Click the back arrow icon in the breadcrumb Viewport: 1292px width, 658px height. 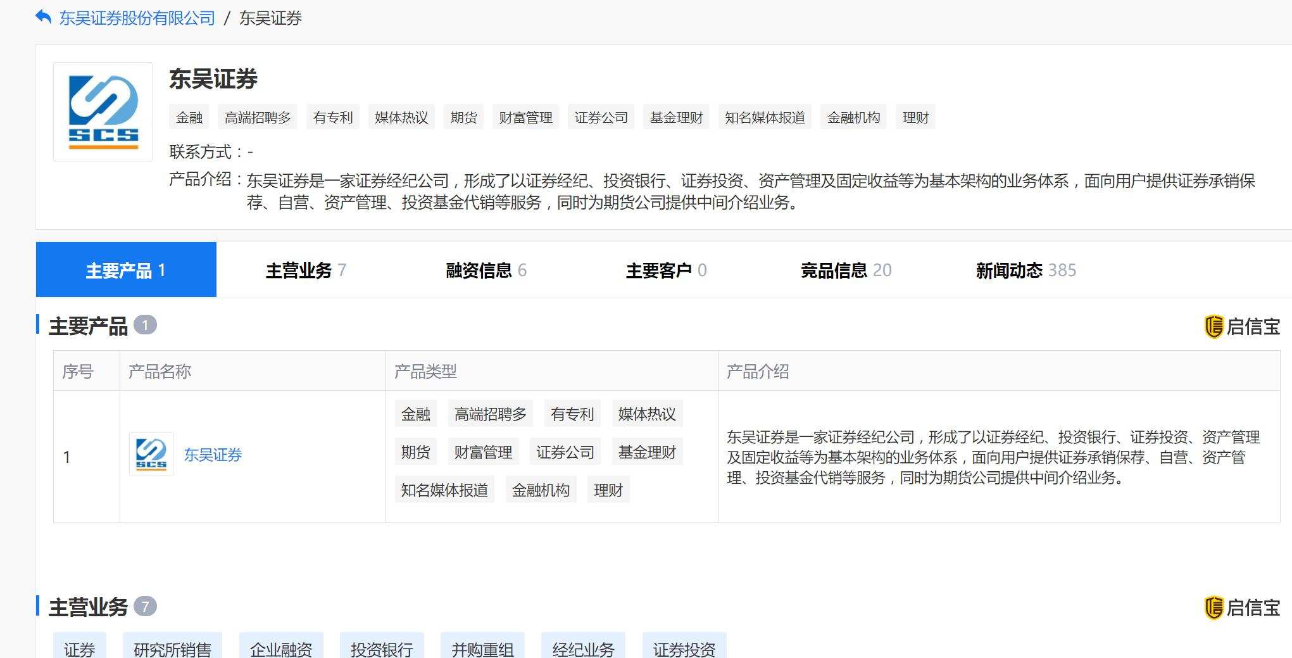(x=43, y=17)
